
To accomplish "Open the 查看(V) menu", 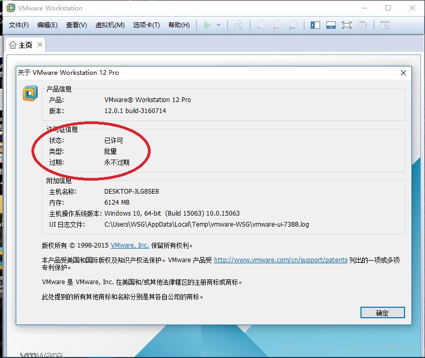I will (x=77, y=25).
